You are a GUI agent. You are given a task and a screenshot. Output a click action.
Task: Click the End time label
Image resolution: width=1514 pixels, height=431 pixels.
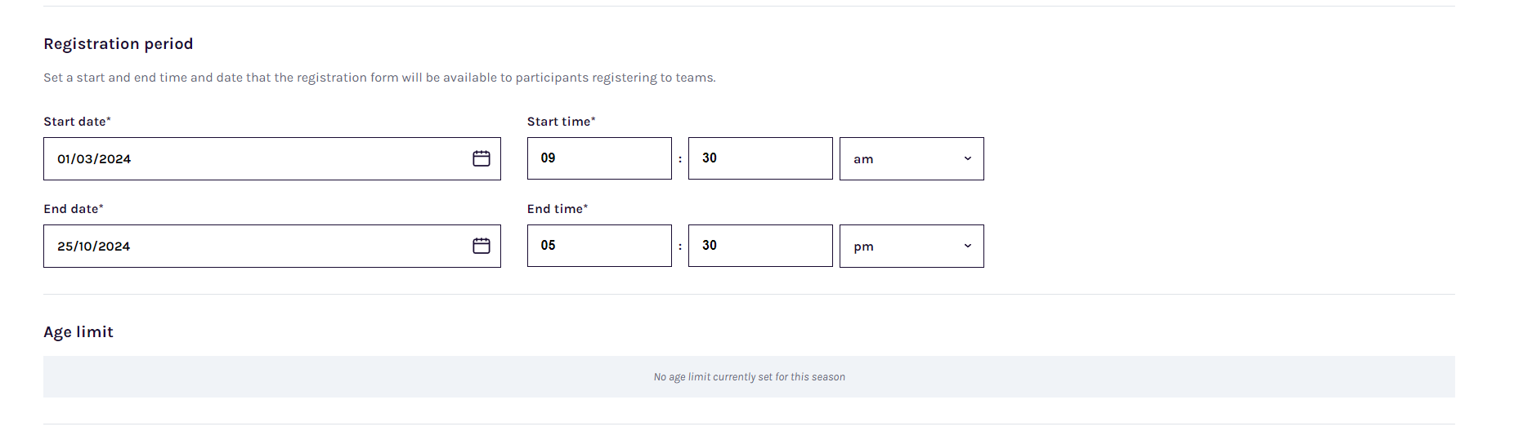558,209
